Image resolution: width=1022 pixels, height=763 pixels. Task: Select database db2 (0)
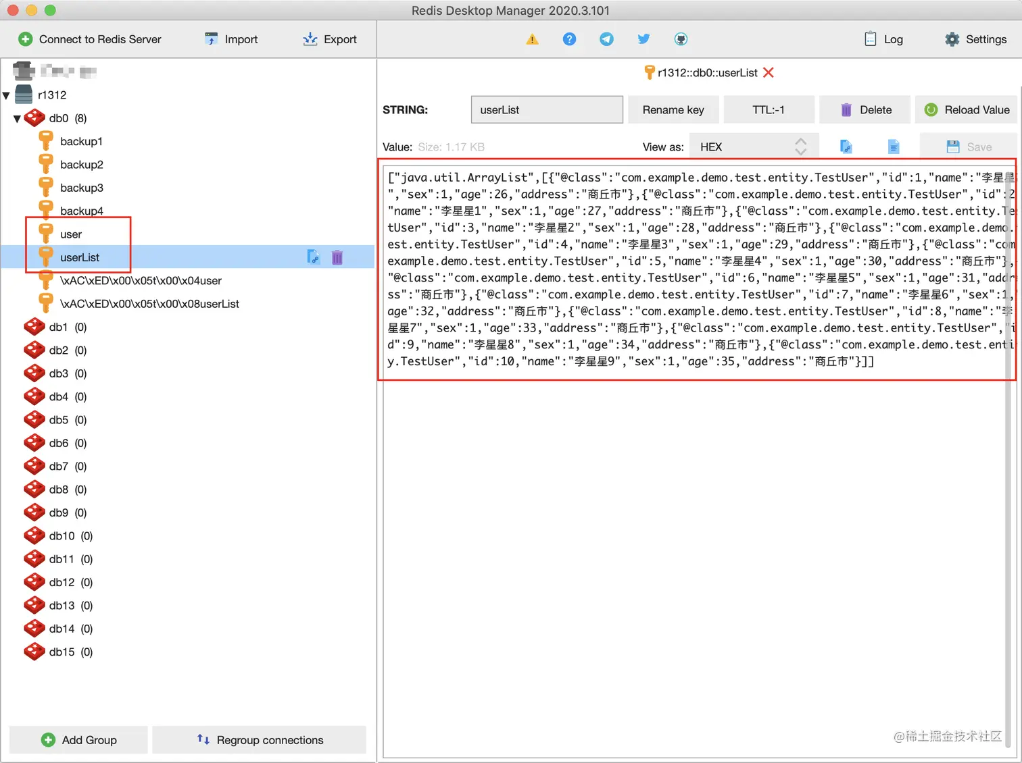55,350
